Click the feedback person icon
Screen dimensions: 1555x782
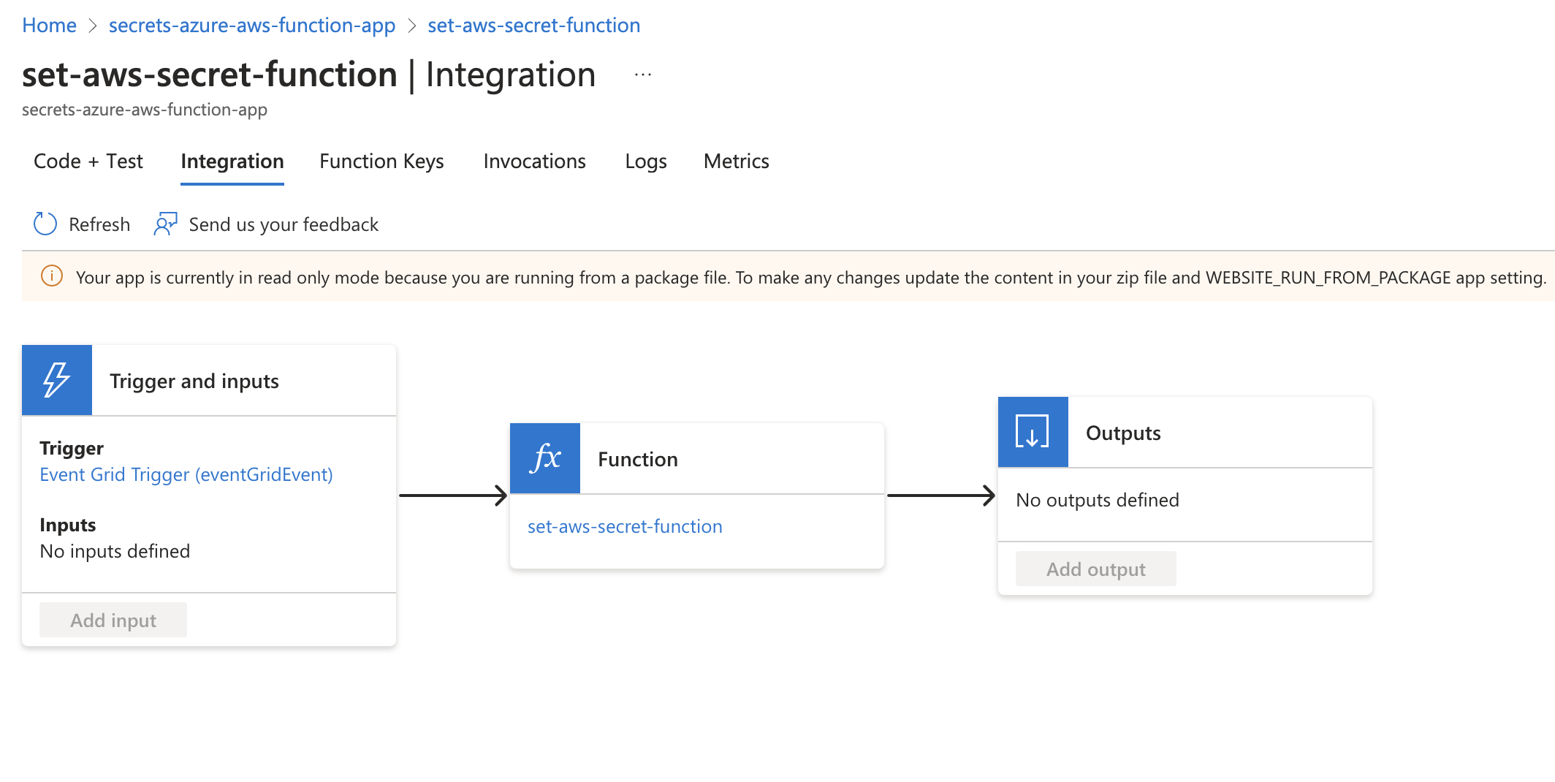pyautogui.click(x=165, y=224)
